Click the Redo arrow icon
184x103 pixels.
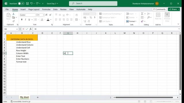[x=37, y=3]
